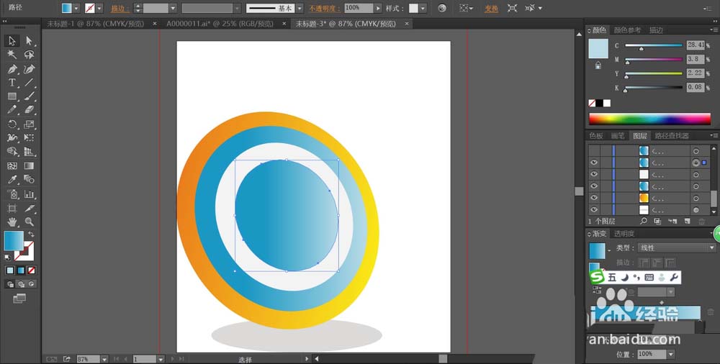
Task: Open the stroke color dropdown in control bar
Action: pos(99,8)
